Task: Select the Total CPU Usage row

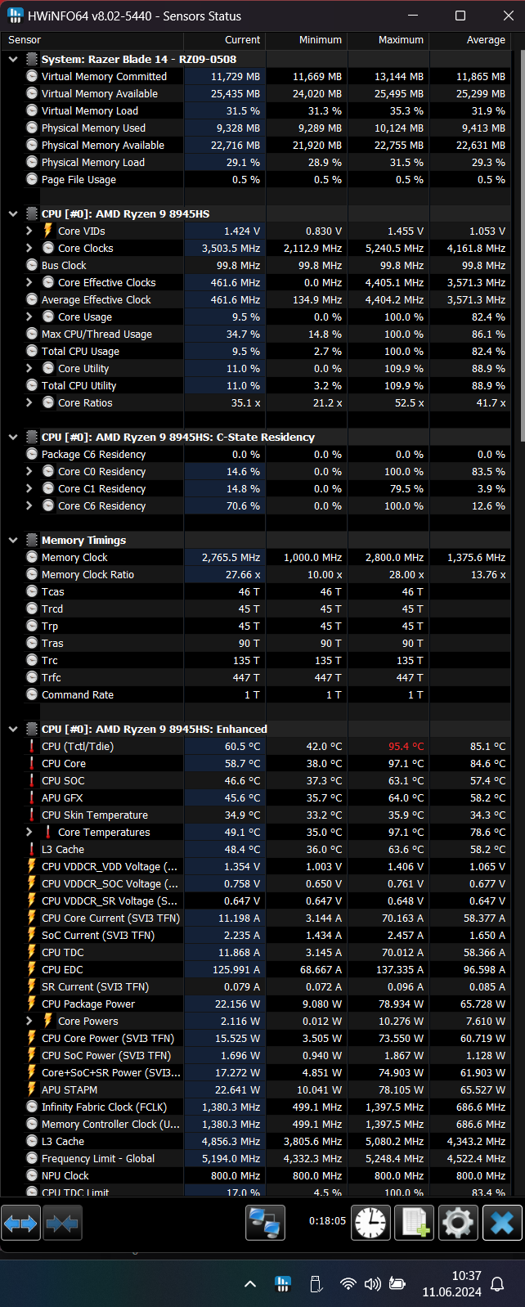Action: coord(256,351)
